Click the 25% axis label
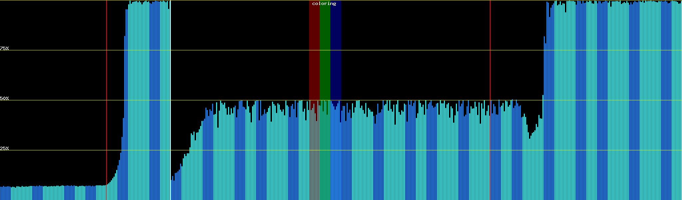The image size is (682, 200). point(4,148)
